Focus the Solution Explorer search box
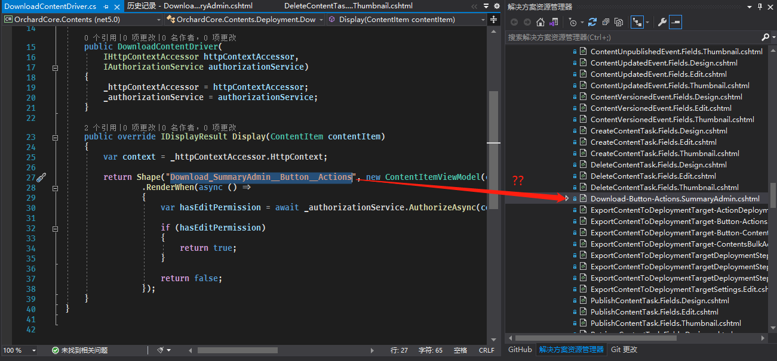This screenshot has height=361, width=777. [633, 37]
